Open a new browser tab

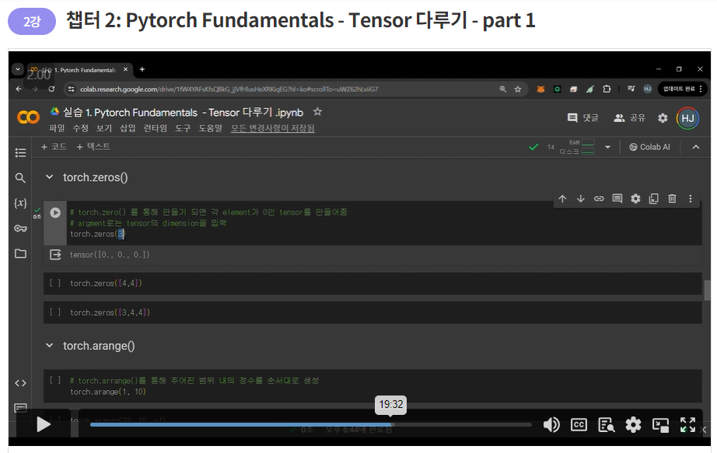(x=142, y=69)
